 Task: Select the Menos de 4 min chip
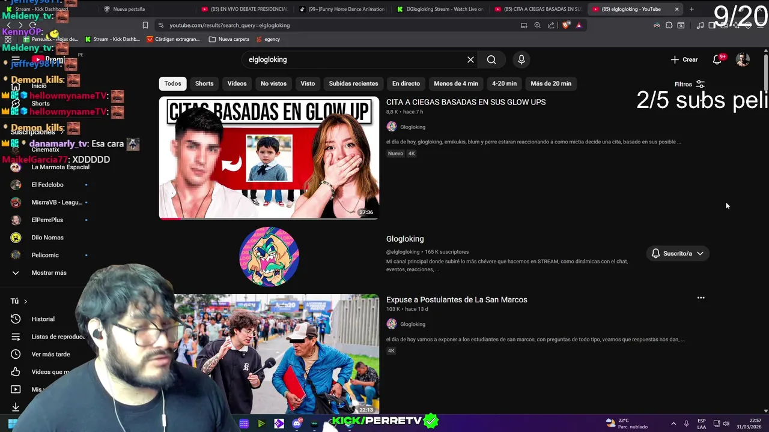(456, 83)
